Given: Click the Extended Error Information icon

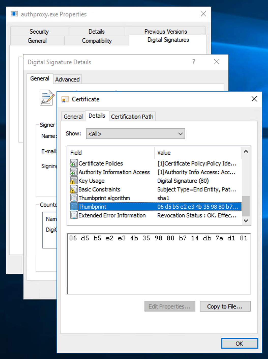Looking at the screenshot, I should click(73, 215).
